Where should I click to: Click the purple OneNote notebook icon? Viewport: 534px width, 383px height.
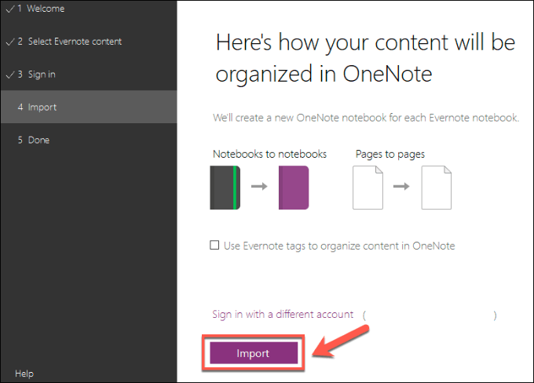[x=294, y=188]
